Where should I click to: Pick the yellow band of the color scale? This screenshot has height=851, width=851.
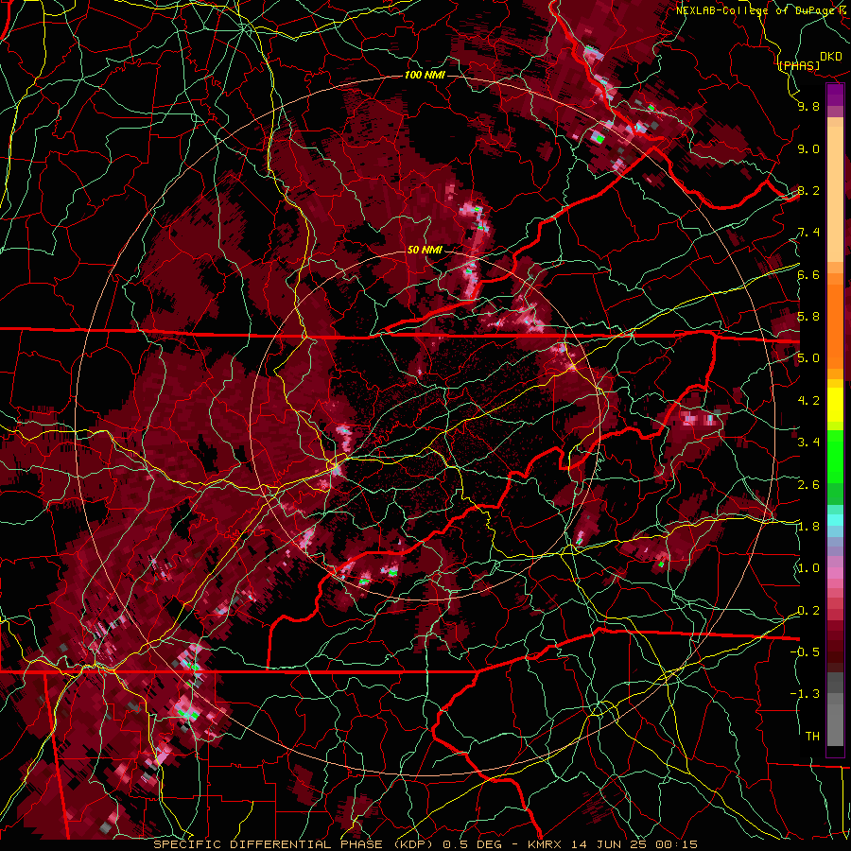[835, 405]
